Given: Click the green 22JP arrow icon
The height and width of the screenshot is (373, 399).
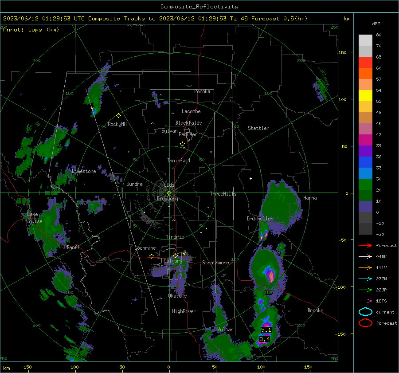Looking at the screenshot, I should pyautogui.click(x=365, y=290).
